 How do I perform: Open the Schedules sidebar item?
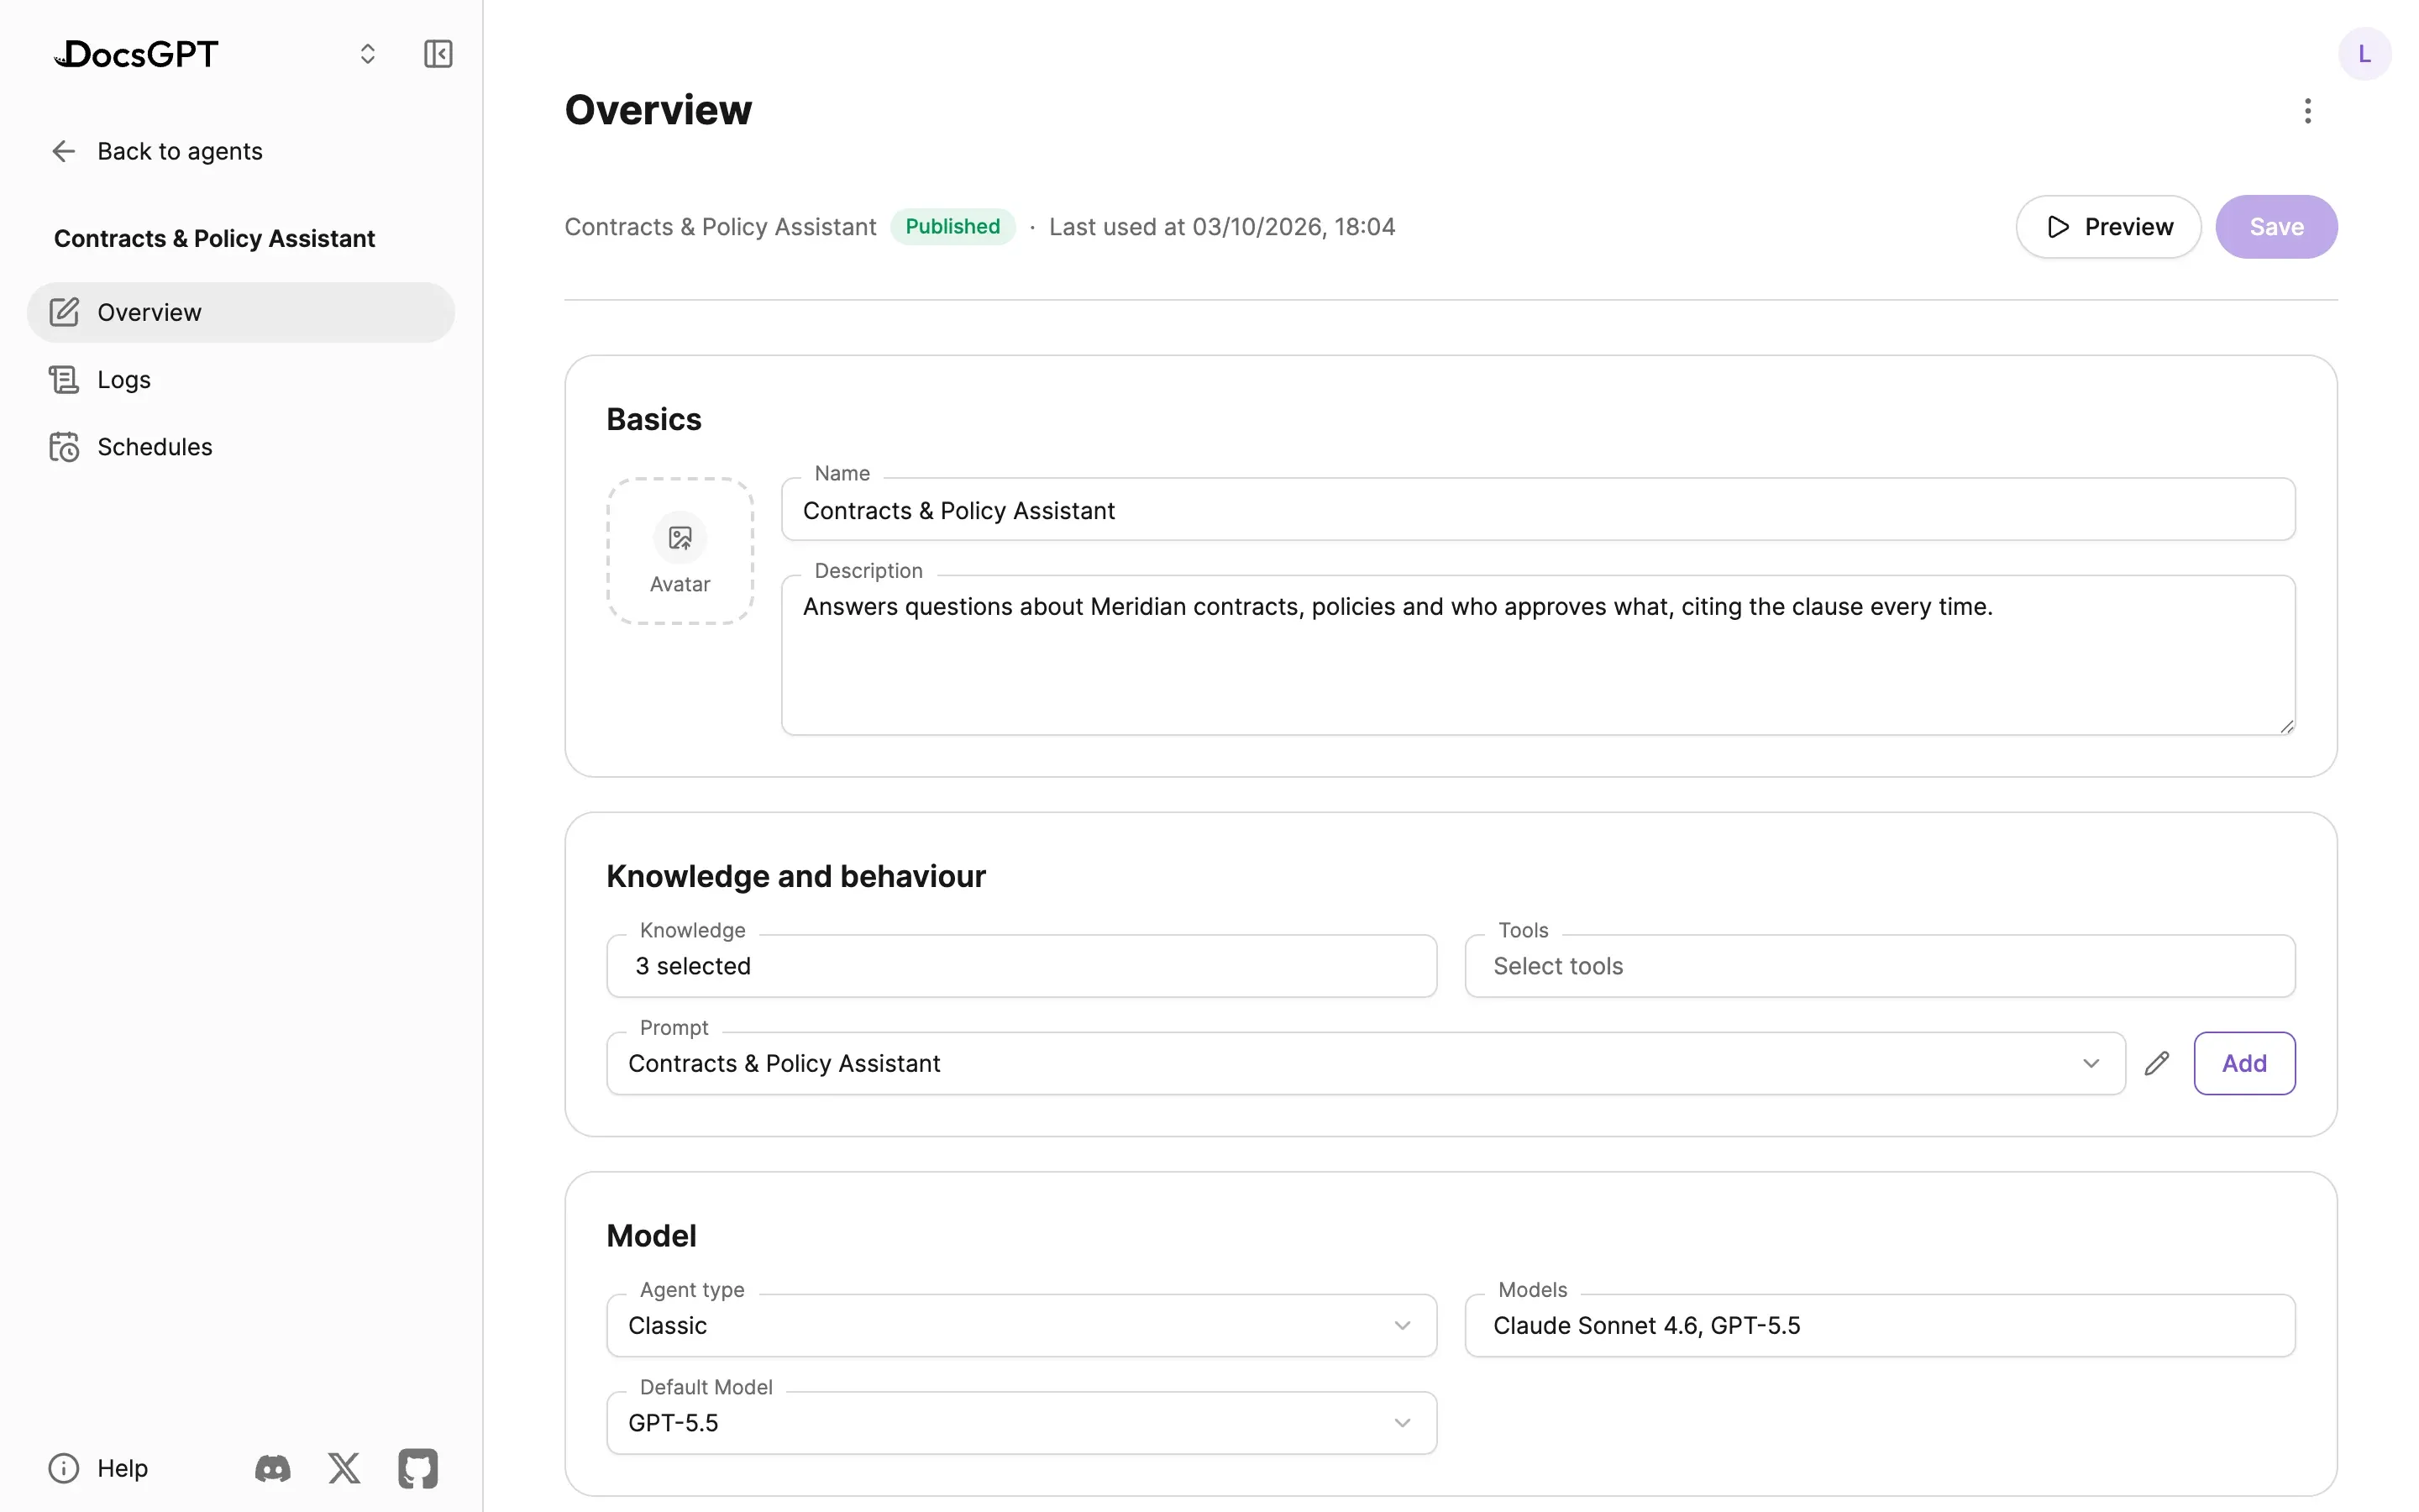(241, 446)
